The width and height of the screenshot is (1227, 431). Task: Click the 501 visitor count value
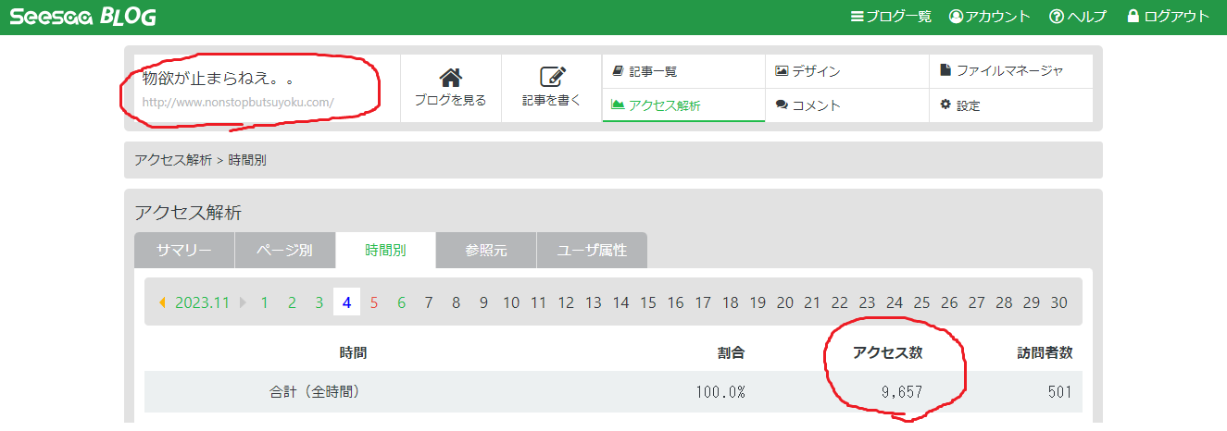click(x=1060, y=392)
